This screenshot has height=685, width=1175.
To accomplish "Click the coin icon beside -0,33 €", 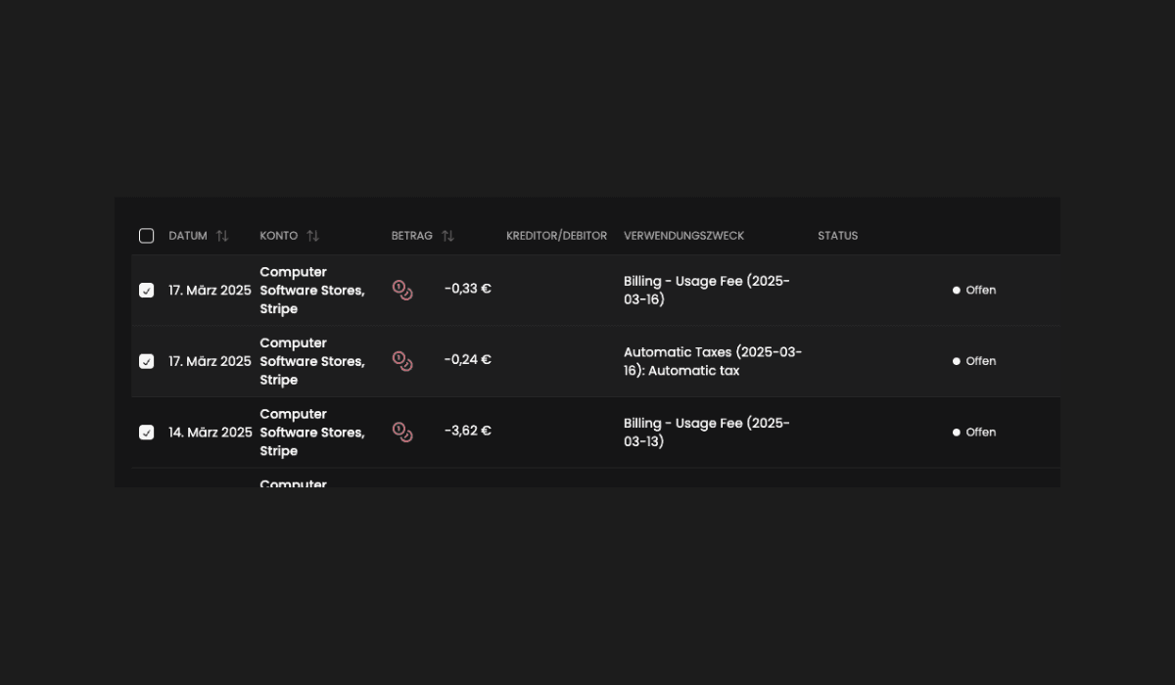I will pyautogui.click(x=402, y=290).
